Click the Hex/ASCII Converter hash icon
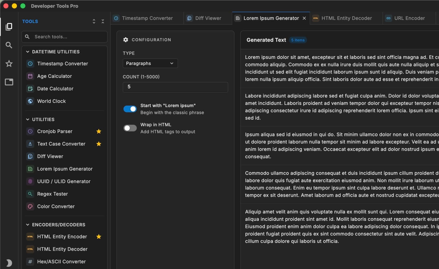 pos(30,262)
